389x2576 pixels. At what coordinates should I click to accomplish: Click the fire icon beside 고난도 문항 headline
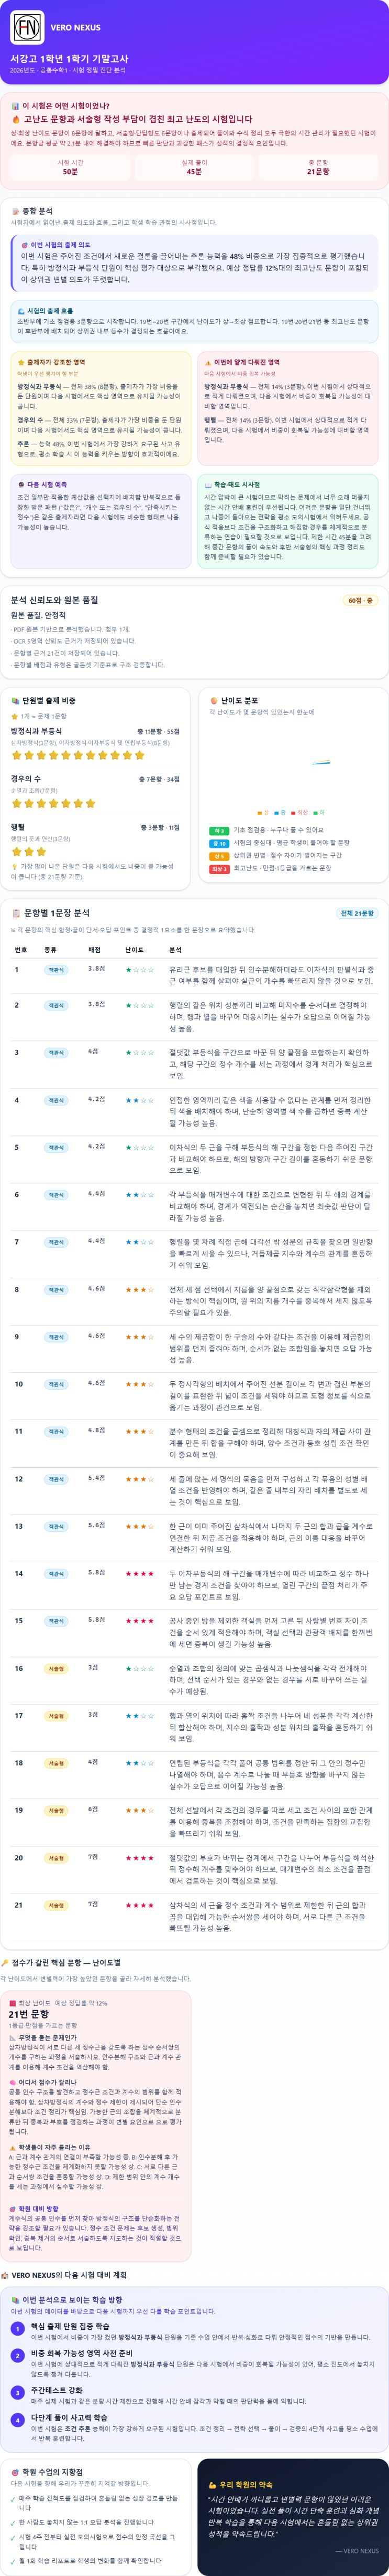click(16, 119)
